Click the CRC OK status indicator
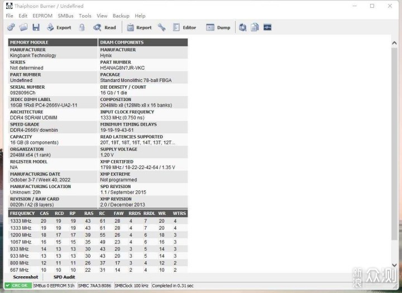Viewport: 402px width, 293px height. click(x=18, y=286)
